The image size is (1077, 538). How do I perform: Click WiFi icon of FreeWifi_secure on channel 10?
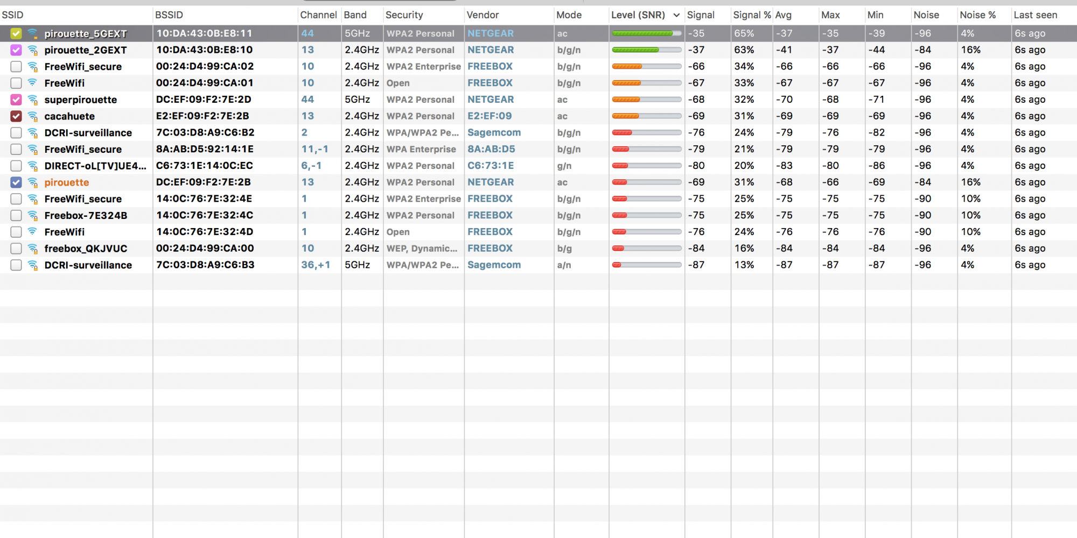33,67
